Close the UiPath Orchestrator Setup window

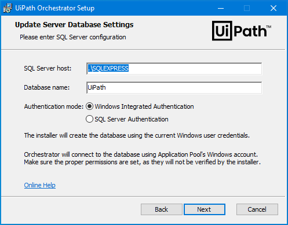click(x=274, y=8)
